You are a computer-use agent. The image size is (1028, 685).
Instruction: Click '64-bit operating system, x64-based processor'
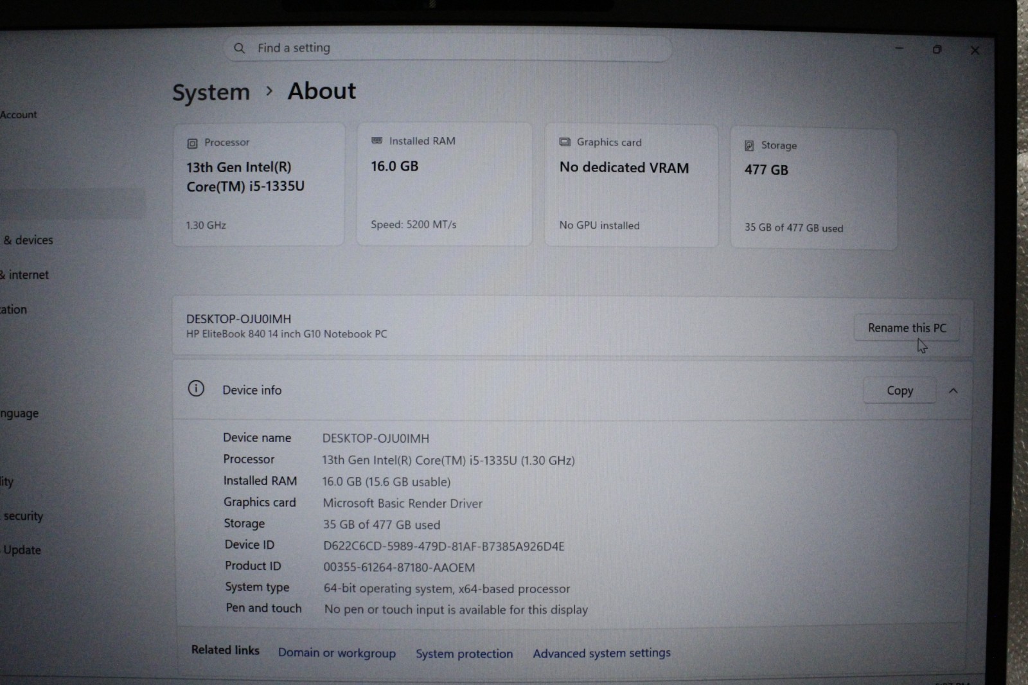click(447, 589)
